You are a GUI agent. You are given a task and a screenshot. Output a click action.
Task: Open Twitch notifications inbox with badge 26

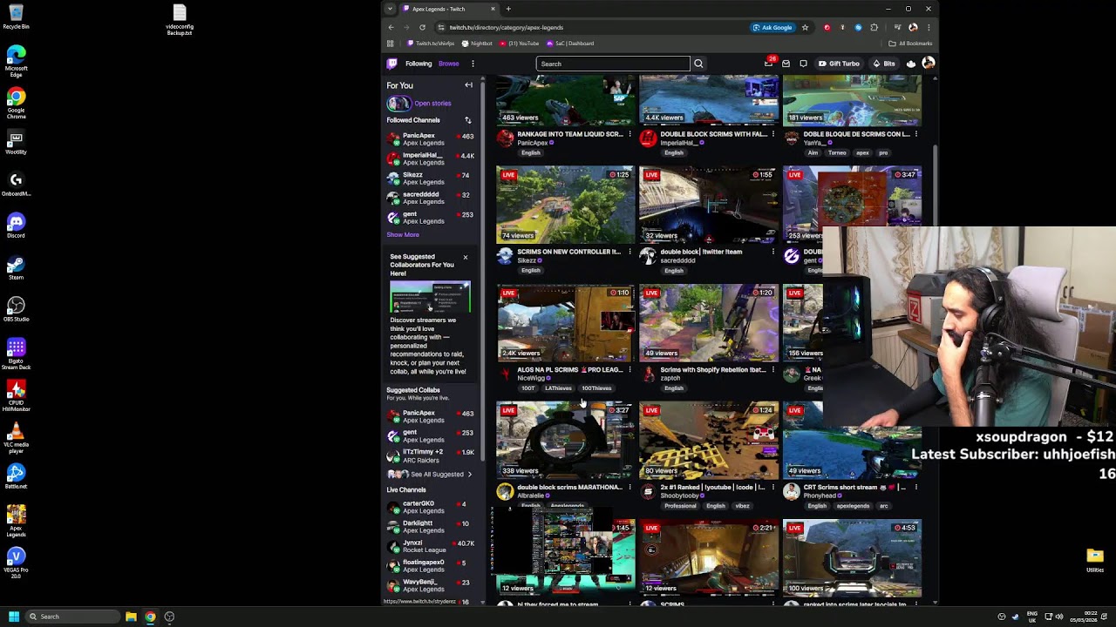click(768, 64)
